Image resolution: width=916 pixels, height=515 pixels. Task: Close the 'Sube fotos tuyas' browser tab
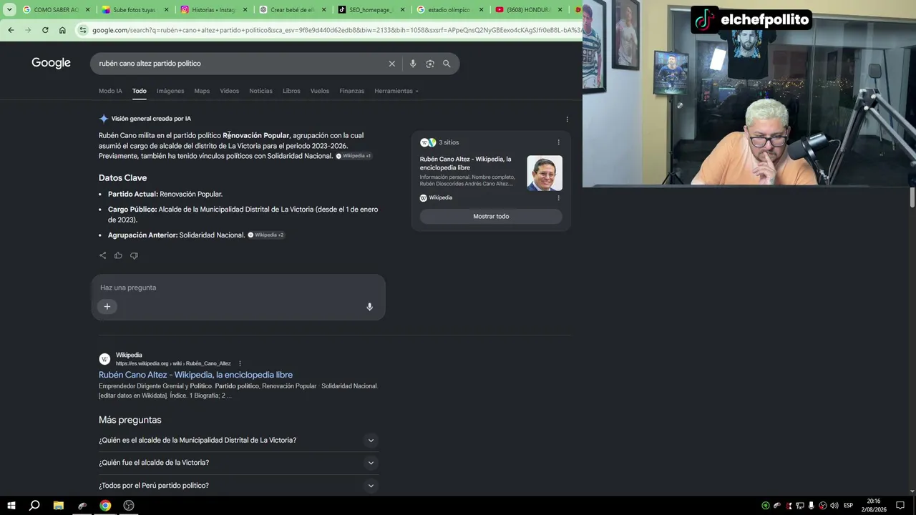coord(167,10)
